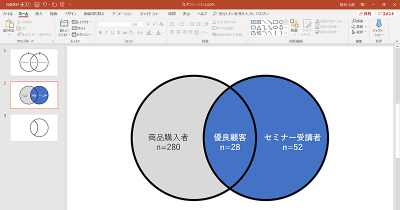Open the Font group dialog launcher

click(165, 41)
